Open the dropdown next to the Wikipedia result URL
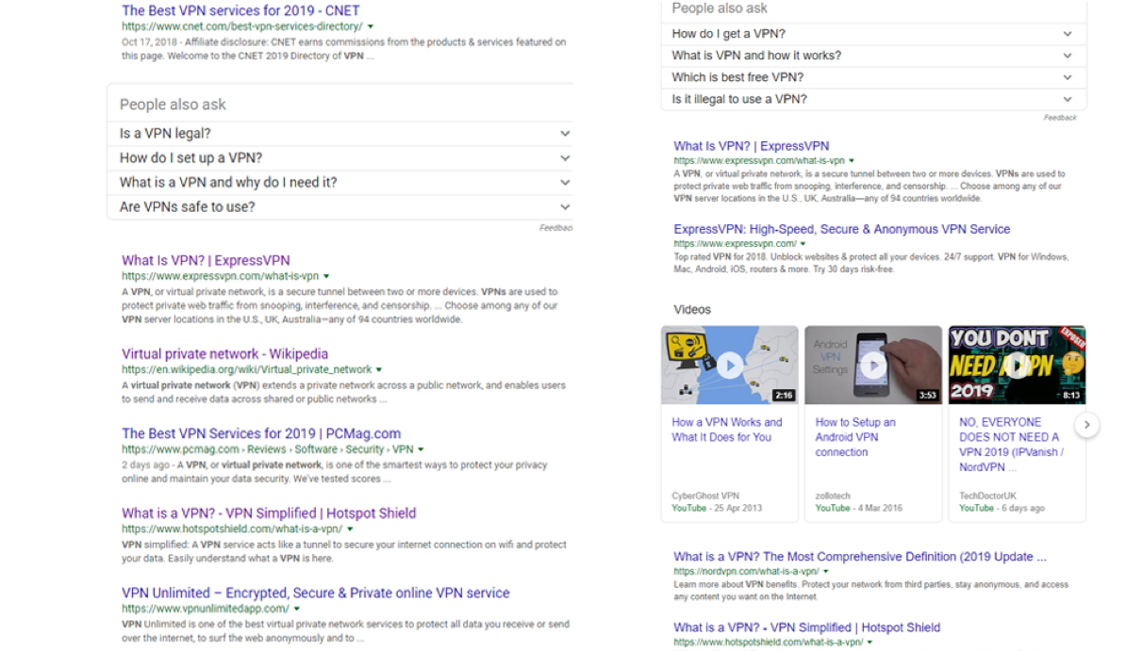 click(379, 370)
